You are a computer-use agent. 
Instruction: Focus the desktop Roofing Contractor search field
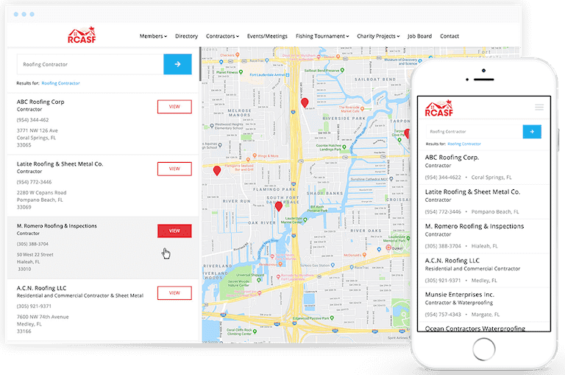(x=90, y=64)
